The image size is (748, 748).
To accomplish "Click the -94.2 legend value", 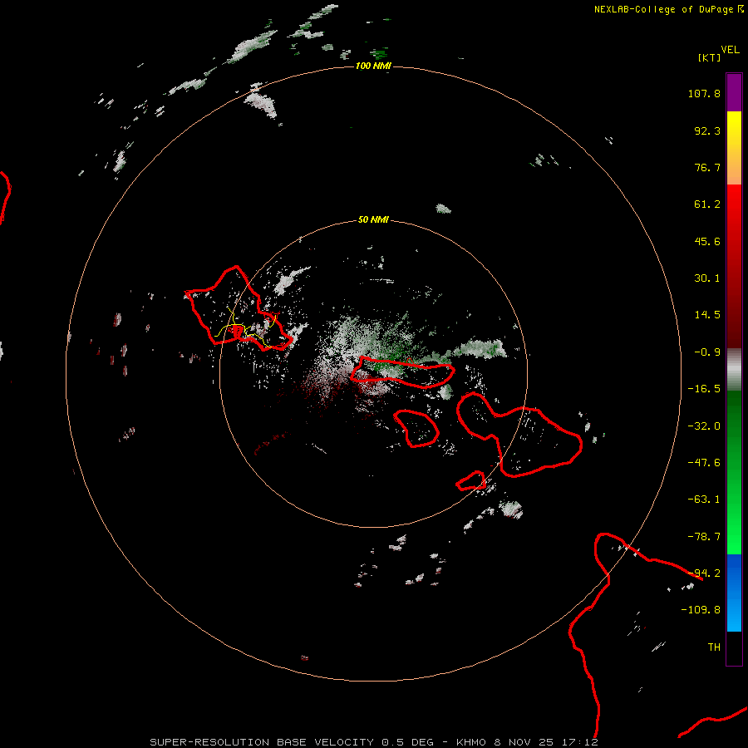I will 704,573.
